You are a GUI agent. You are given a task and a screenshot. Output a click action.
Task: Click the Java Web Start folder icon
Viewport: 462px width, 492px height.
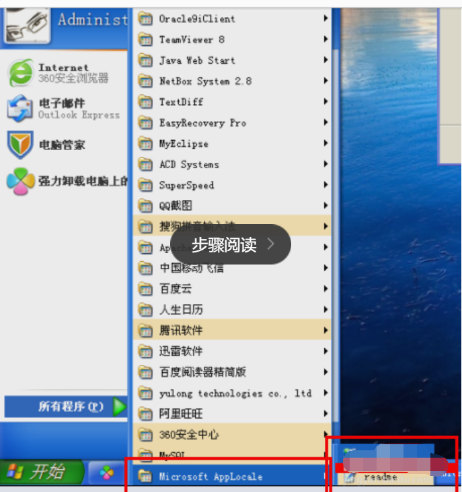click(145, 61)
